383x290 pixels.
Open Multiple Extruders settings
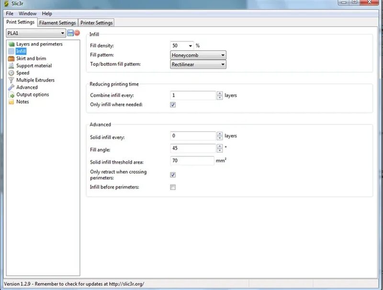click(x=35, y=80)
